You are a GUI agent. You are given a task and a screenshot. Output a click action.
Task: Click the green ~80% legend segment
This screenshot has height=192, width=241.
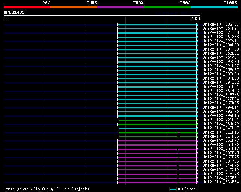point(167,7)
